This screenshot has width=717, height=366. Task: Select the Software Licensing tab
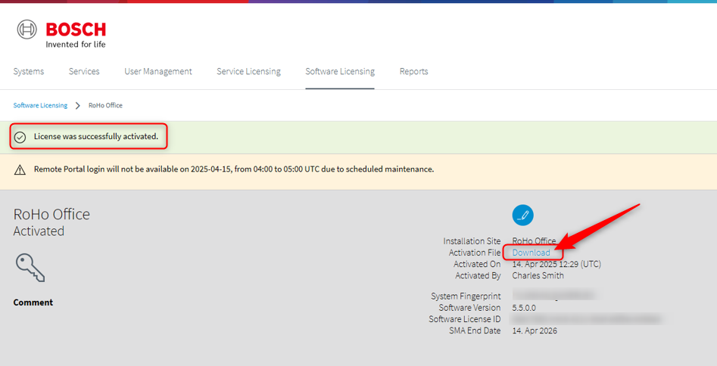[340, 71]
